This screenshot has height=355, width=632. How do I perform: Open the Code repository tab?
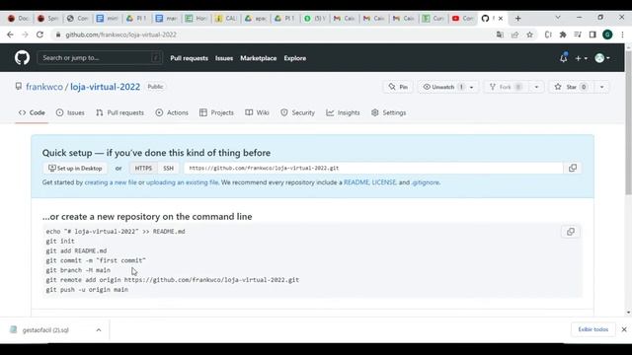(32, 112)
